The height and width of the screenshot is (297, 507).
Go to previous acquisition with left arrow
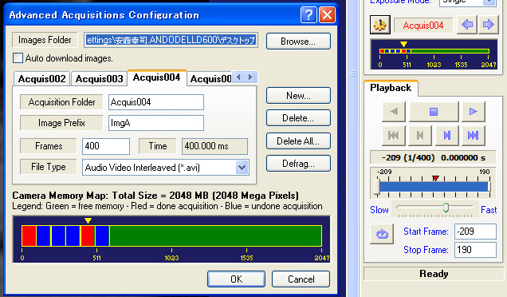tap(467, 25)
